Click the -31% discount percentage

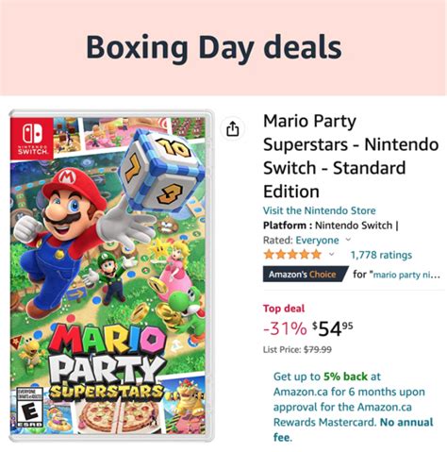pos(285,328)
